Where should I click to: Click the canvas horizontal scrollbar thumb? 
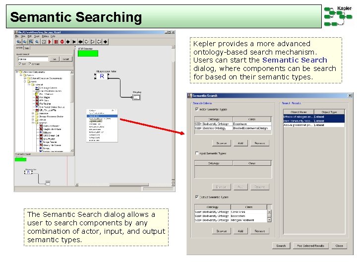[129, 184]
